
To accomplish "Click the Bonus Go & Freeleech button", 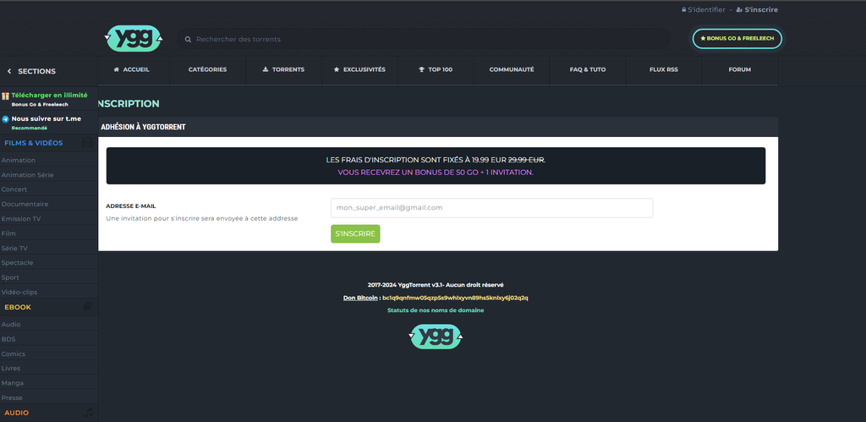I will (737, 39).
